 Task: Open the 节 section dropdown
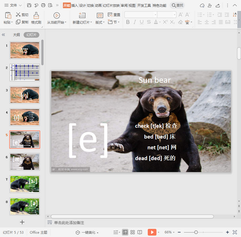(x=114, y=22)
